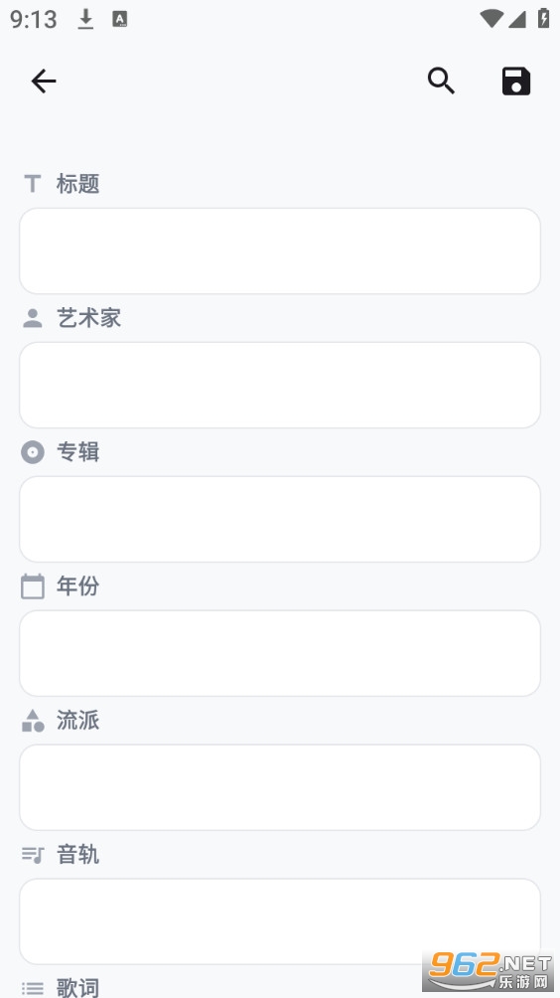Tap the lyrics list icon

[x=33, y=988]
